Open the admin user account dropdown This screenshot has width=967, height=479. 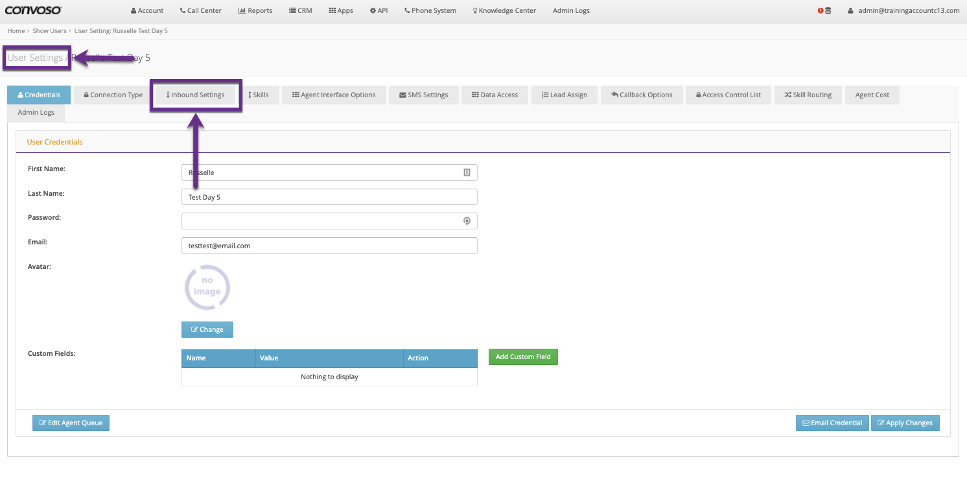point(903,11)
